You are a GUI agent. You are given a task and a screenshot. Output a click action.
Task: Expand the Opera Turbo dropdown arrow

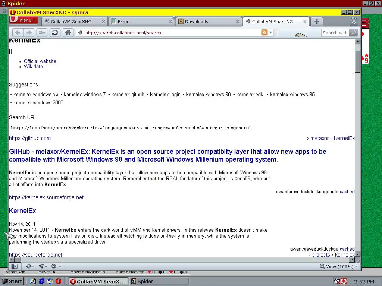click(60, 267)
